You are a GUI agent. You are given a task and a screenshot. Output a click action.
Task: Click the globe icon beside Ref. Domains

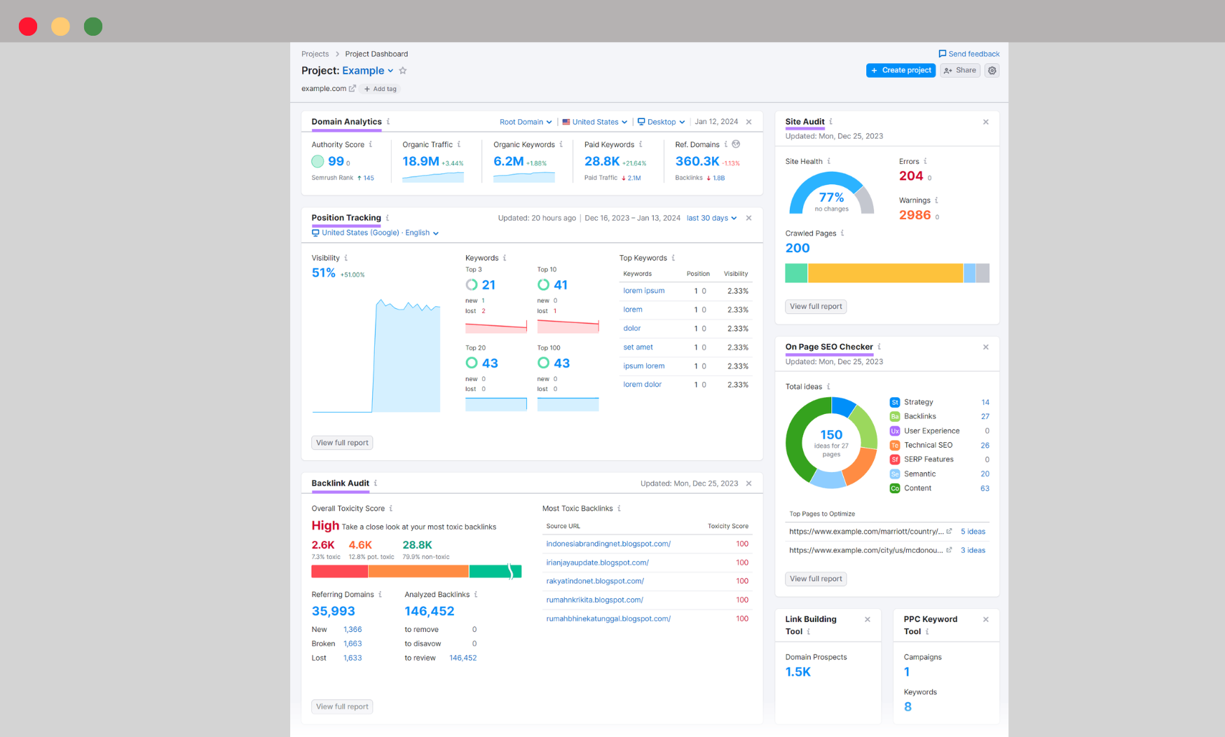point(736,144)
